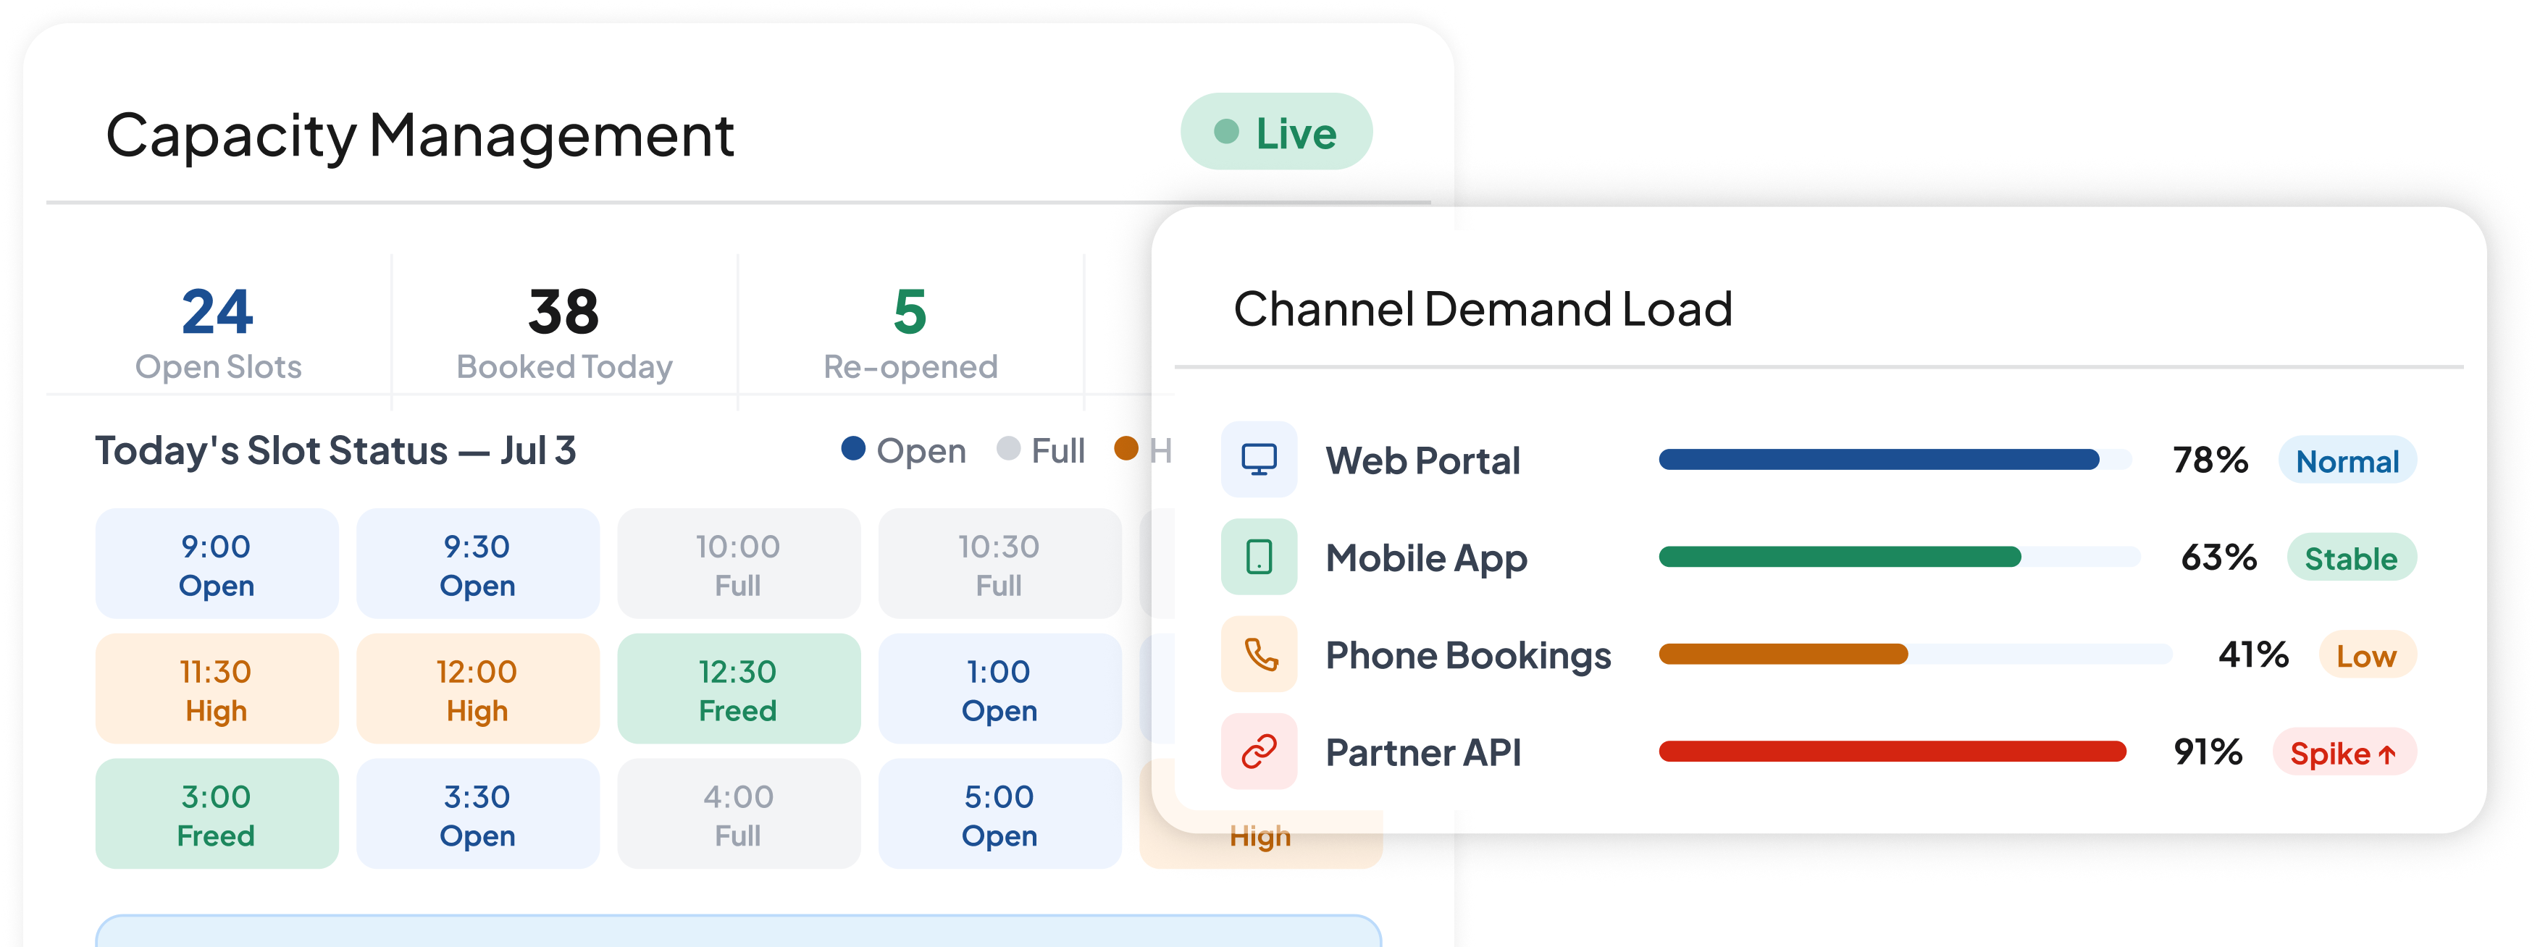Viewport: 2540px width, 947px height.
Task: Click the Partner API load bar
Action: click(1893, 752)
